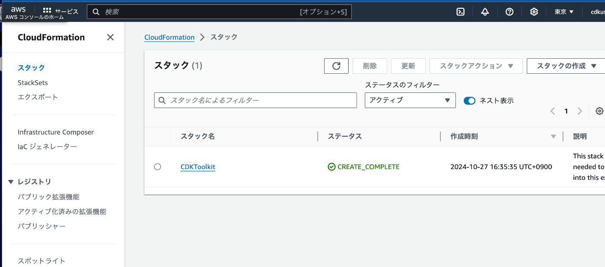Viewport: 605px width, 267px height.
Task: Open the status filter dropdown
Action: pos(410,100)
